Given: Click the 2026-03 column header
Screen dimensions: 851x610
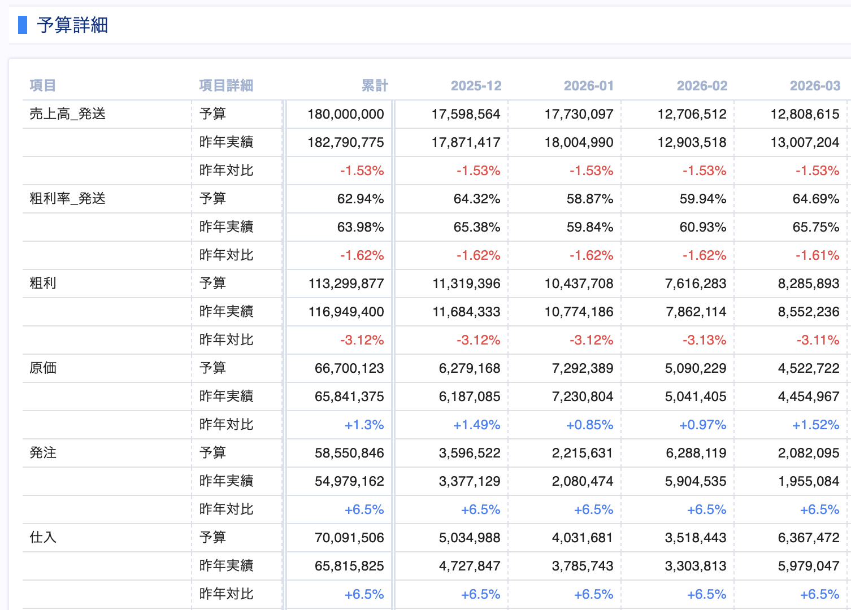Looking at the screenshot, I should [815, 85].
